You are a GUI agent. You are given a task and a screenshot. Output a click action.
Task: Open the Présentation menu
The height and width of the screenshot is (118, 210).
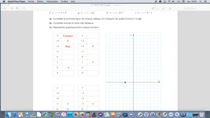coord(52,2)
